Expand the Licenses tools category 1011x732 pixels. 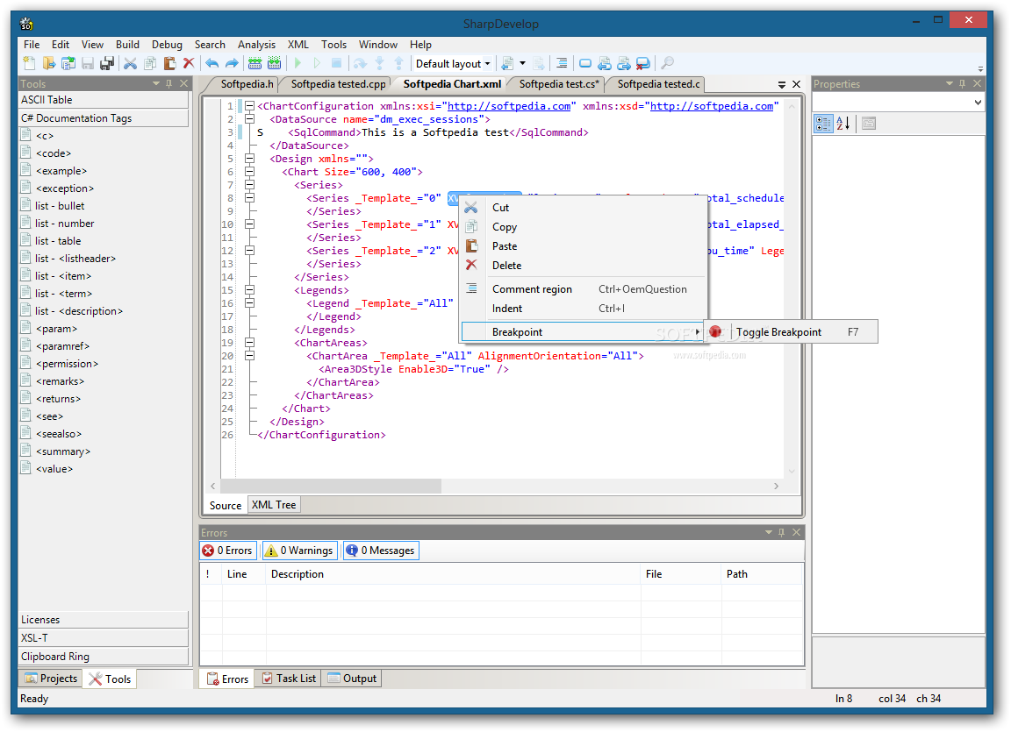pos(104,619)
